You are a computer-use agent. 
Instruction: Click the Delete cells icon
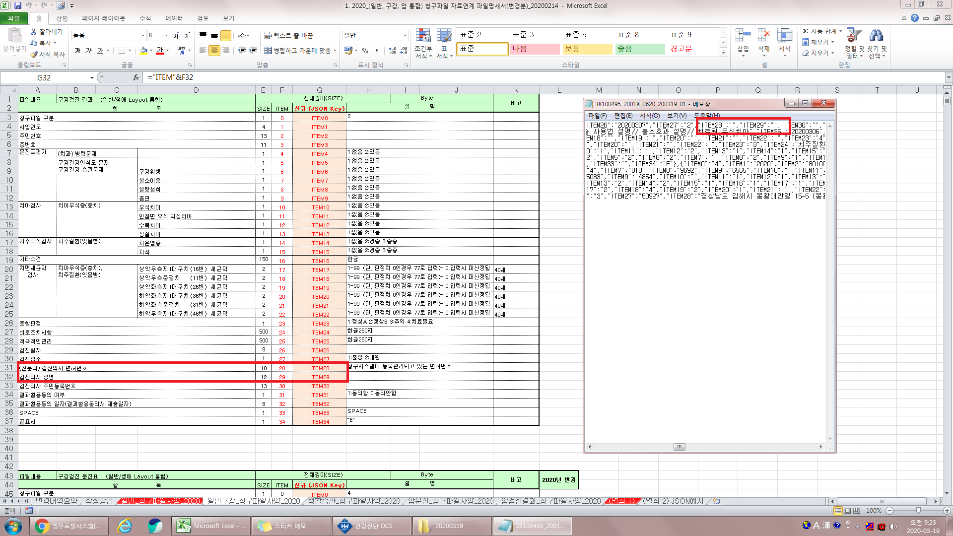coord(763,42)
